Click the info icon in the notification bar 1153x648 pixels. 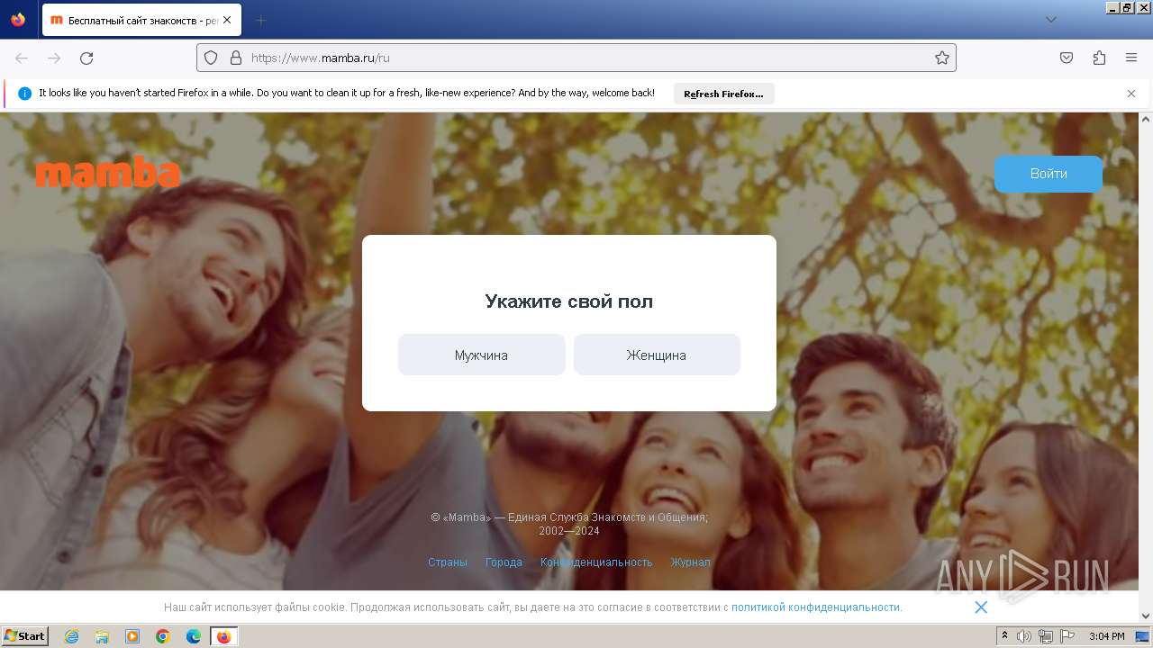coord(24,94)
